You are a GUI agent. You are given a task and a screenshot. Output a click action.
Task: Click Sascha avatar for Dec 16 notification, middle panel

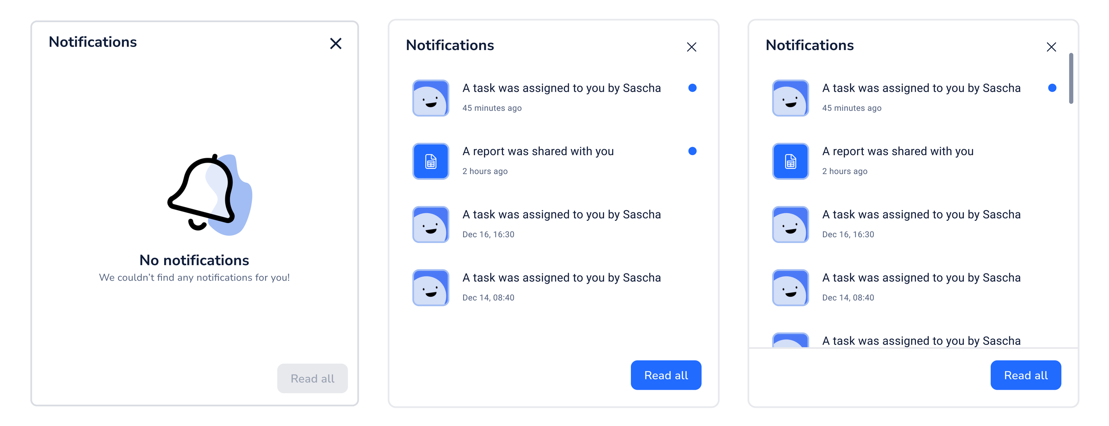(431, 224)
